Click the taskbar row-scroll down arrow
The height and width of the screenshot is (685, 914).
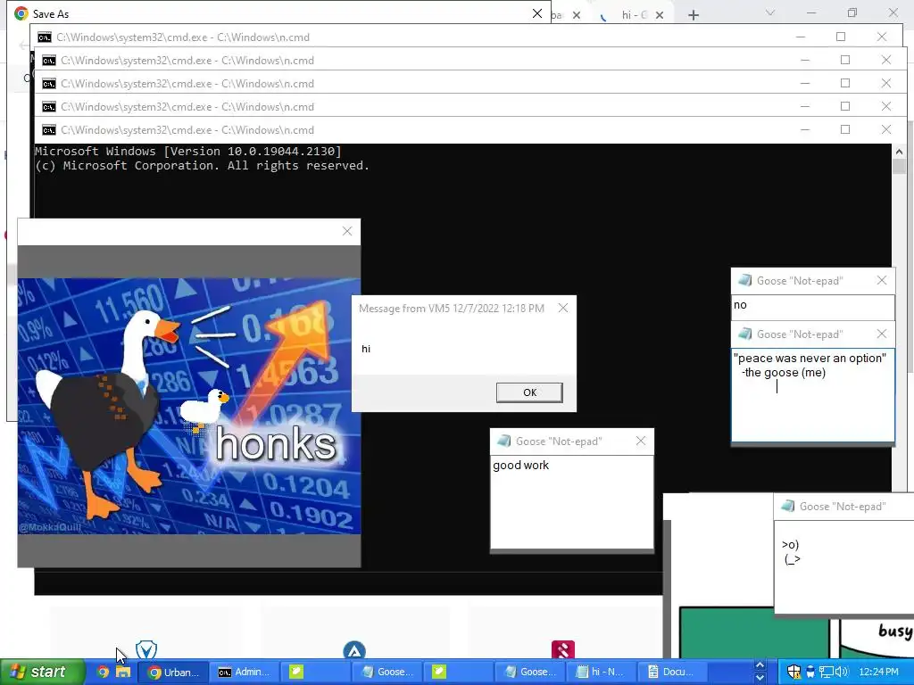point(760,678)
